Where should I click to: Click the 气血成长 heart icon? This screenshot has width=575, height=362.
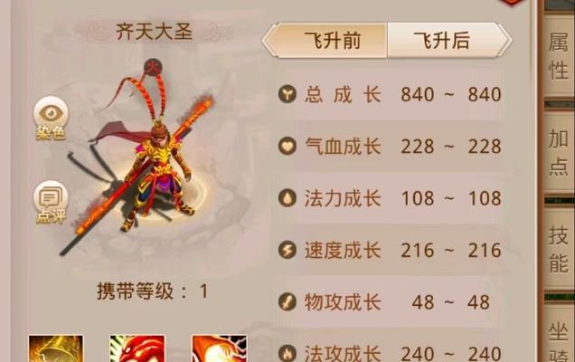[x=287, y=146]
